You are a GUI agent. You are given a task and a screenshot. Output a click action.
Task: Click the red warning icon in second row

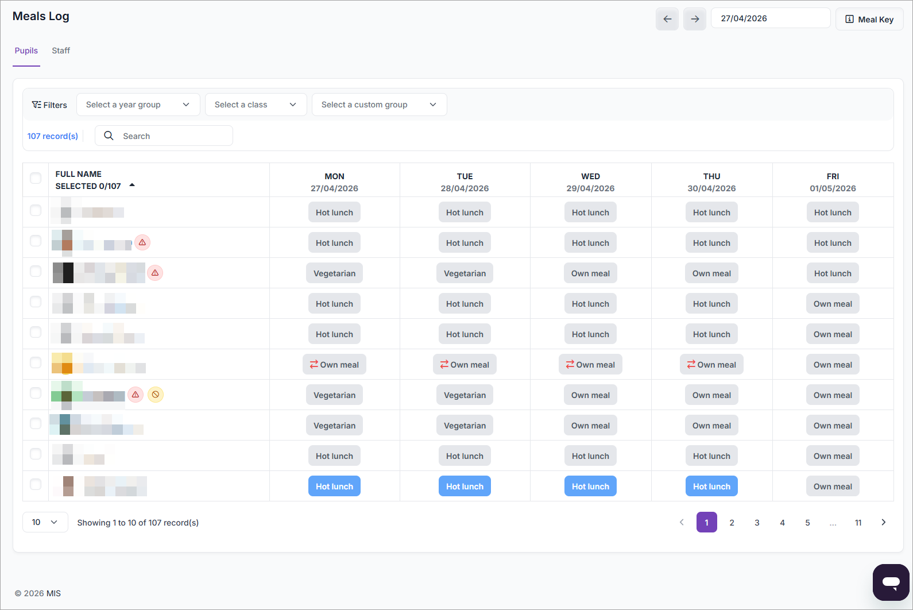(x=142, y=242)
